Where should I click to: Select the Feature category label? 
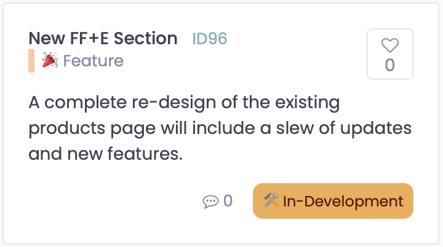(94, 61)
